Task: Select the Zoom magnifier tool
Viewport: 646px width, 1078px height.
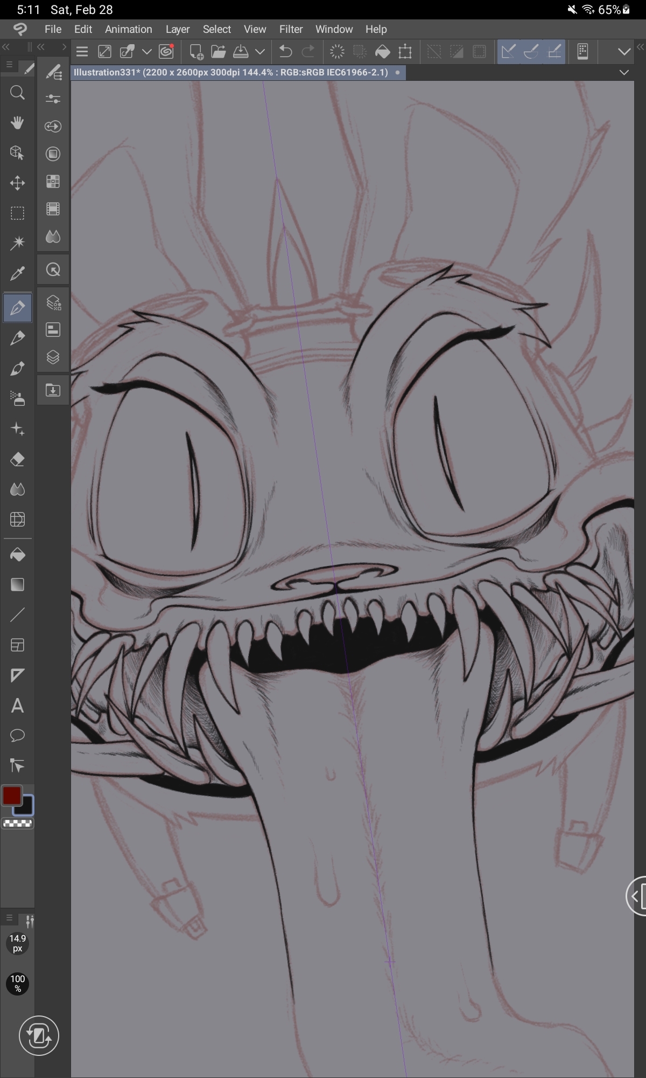Action: (x=17, y=93)
